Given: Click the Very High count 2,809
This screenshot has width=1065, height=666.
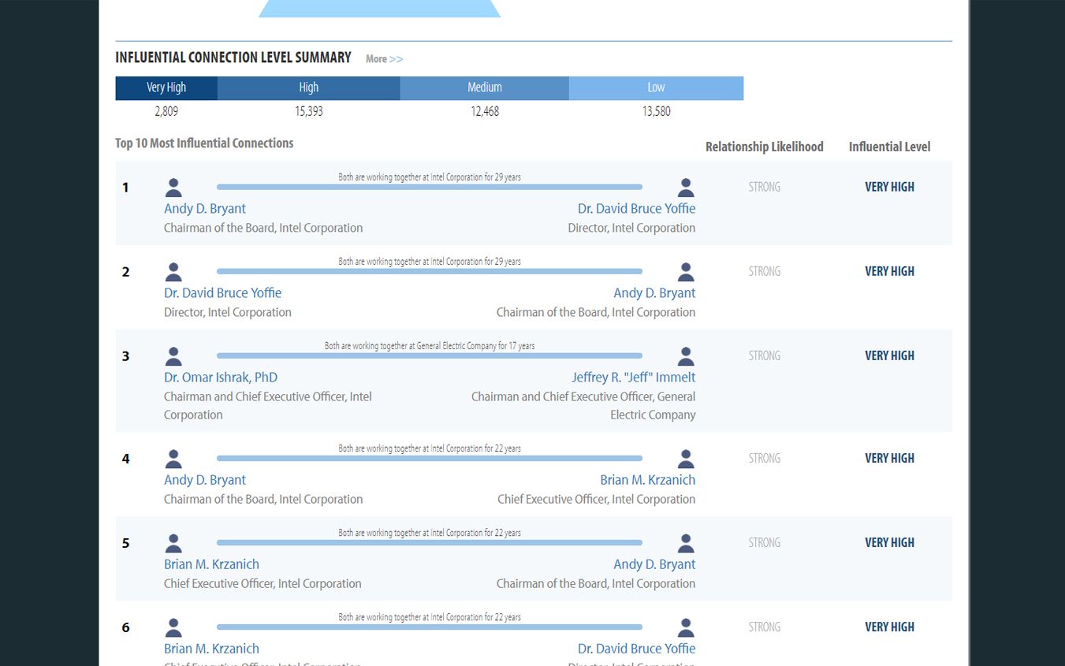Looking at the screenshot, I should (166, 111).
